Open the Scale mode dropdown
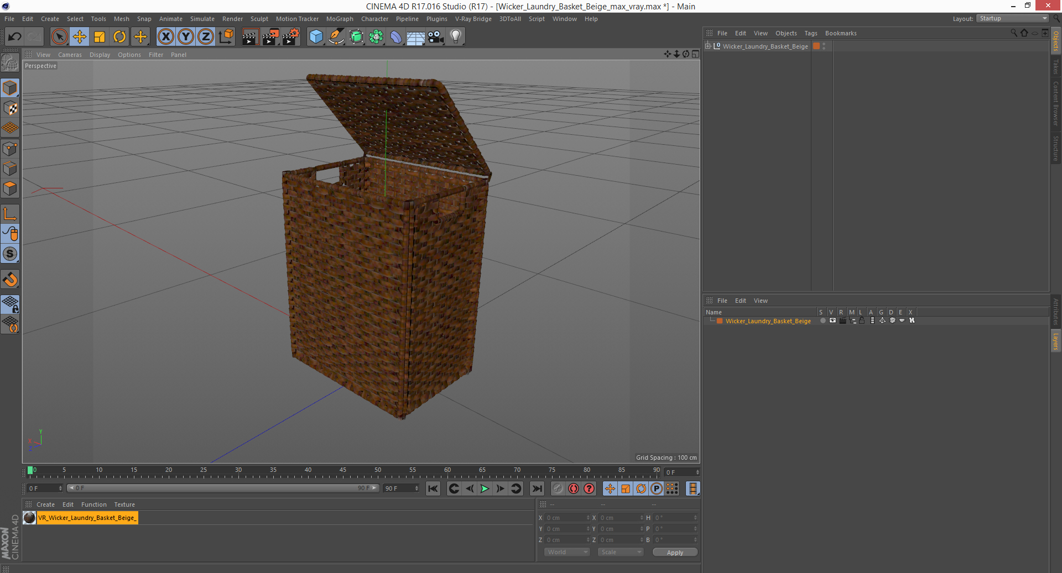Image resolution: width=1062 pixels, height=573 pixels. [621, 552]
